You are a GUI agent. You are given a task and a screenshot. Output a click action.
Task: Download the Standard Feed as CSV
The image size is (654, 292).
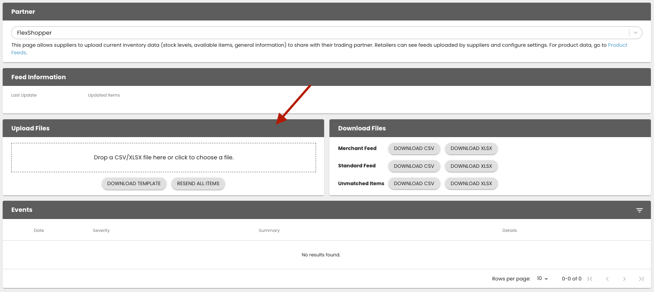click(414, 166)
